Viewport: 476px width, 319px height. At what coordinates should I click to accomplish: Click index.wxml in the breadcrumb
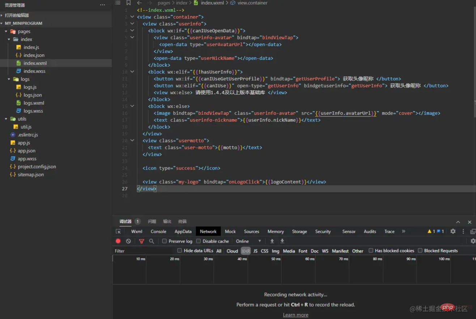click(x=212, y=3)
